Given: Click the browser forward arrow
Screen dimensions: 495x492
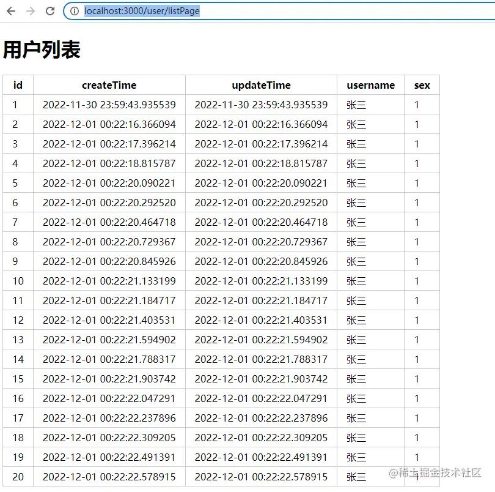Looking at the screenshot, I should [31, 11].
